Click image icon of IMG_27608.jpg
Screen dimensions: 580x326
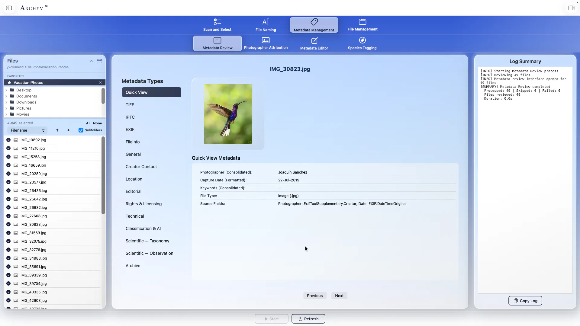coord(16,216)
